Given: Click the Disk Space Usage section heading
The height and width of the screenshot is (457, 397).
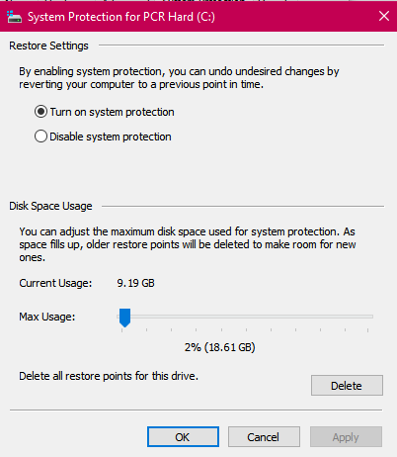Looking at the screenshot, I should tap(50, 206).
